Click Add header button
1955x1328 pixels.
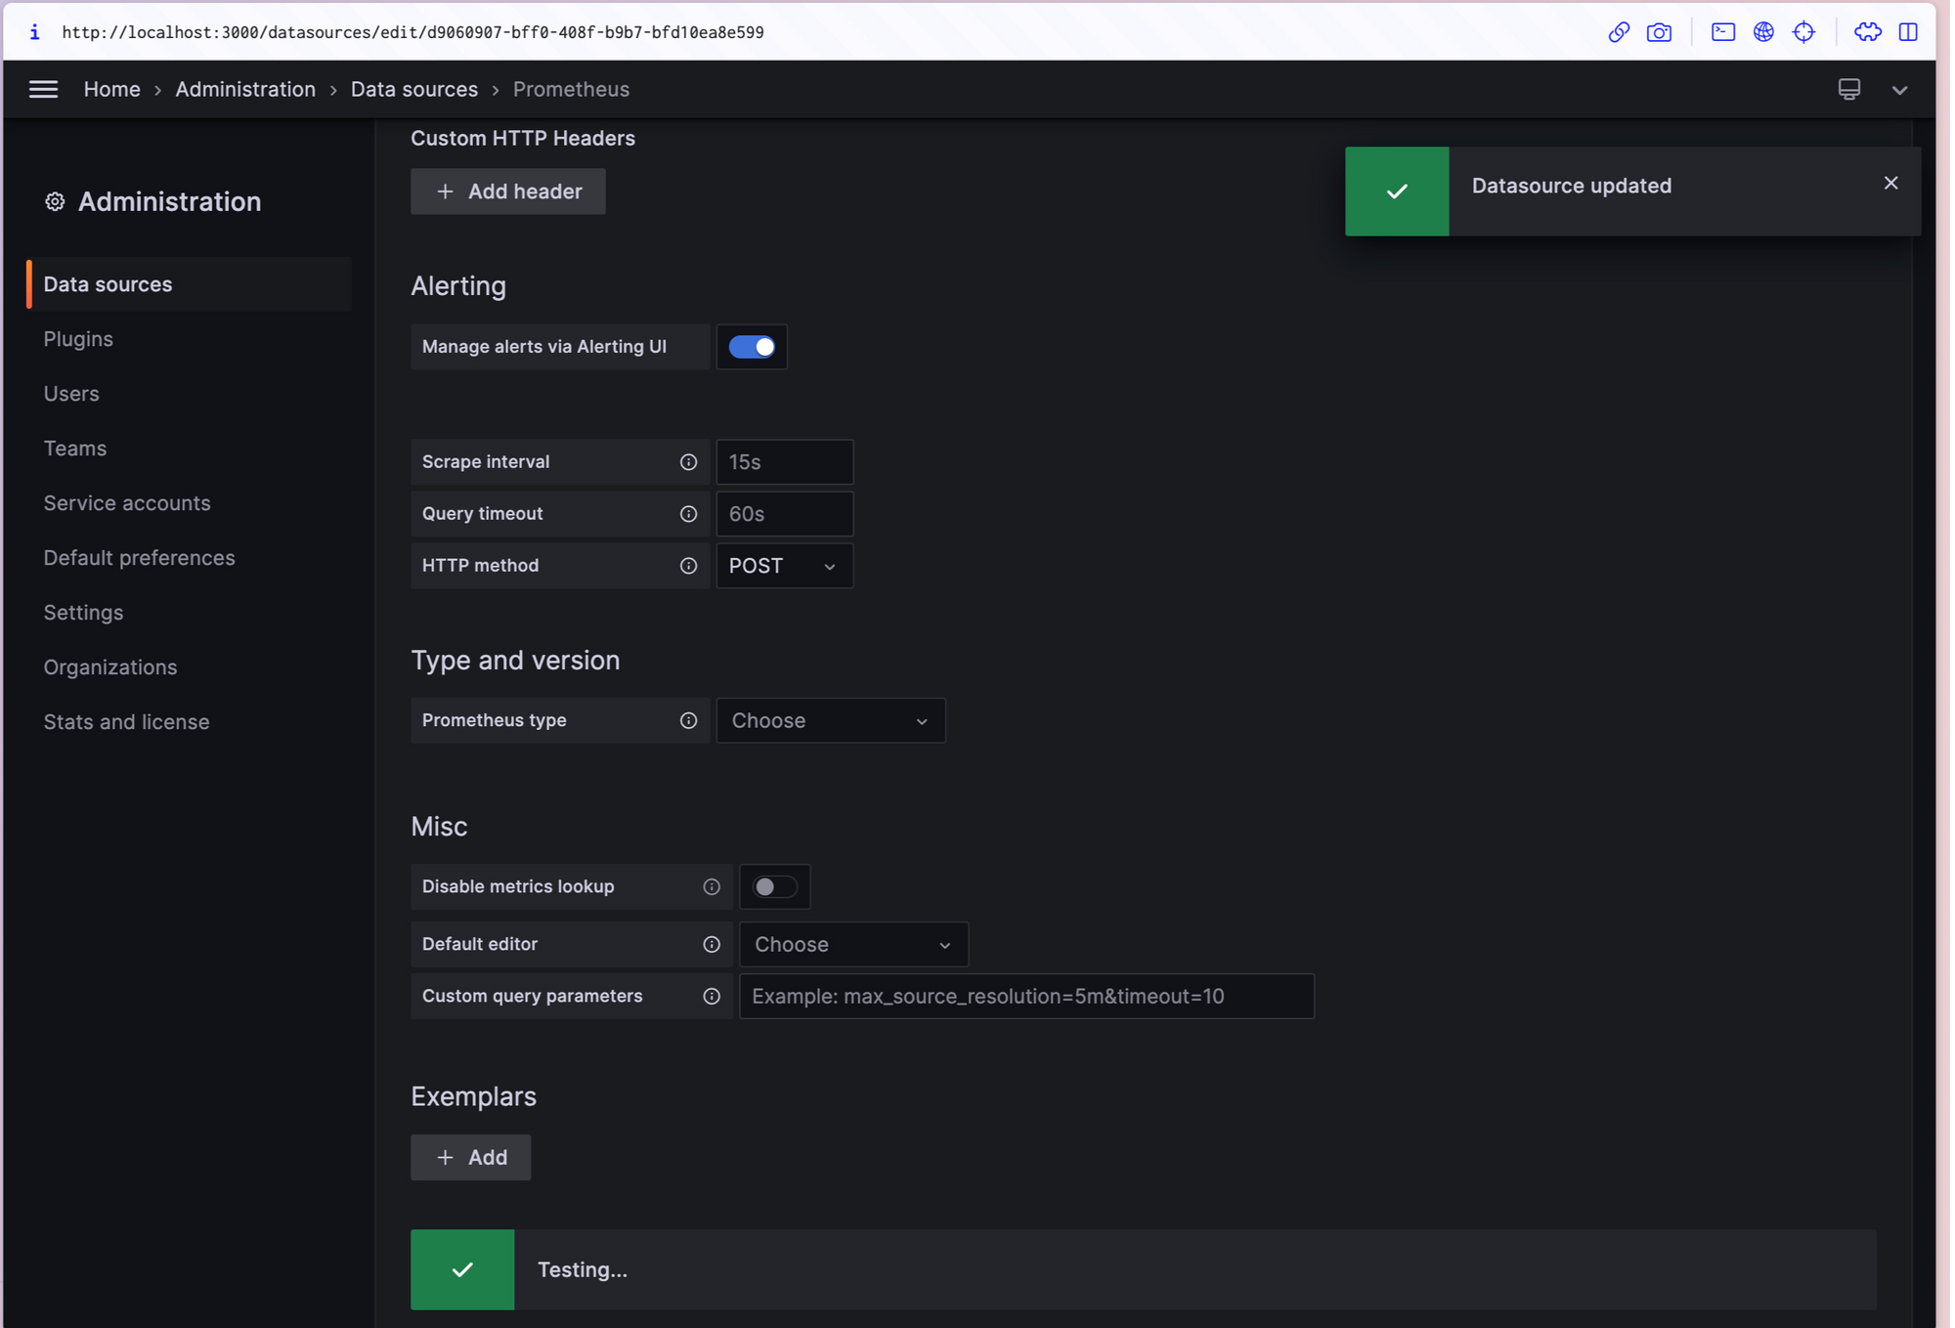(508, 190)
